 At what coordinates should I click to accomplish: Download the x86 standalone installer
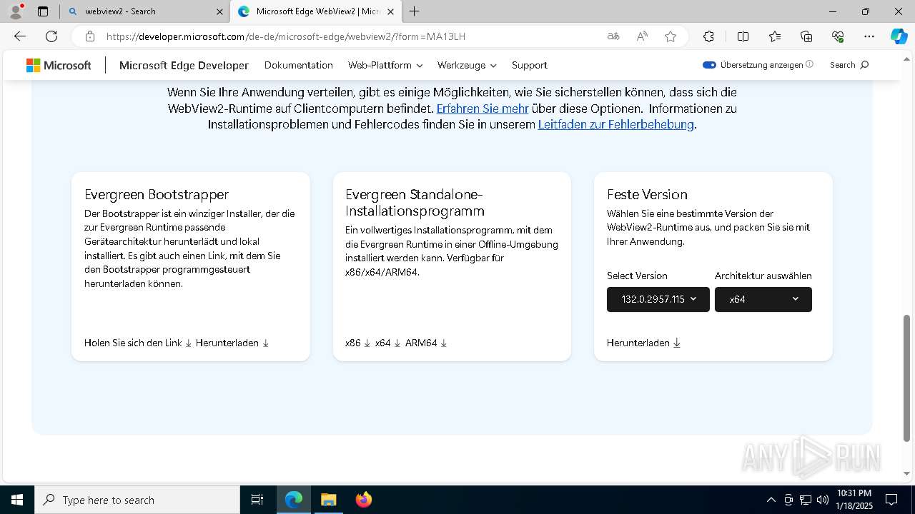click(357, 343)
